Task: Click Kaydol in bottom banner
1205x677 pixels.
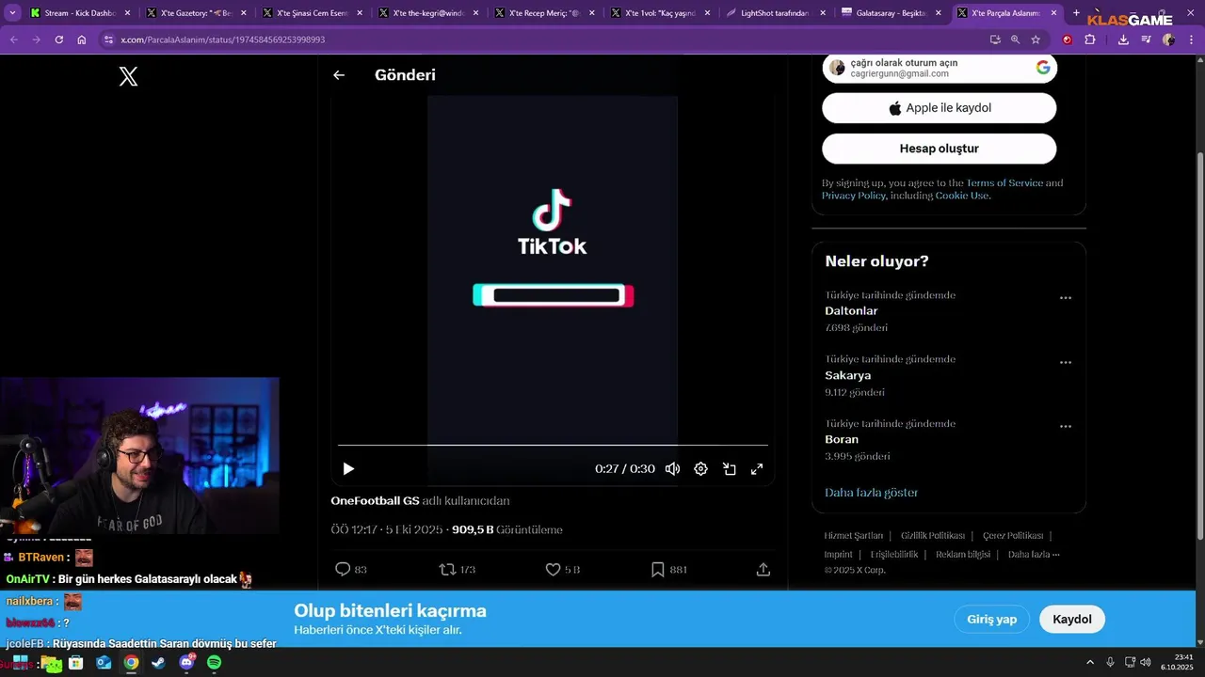Action: 1072,620
